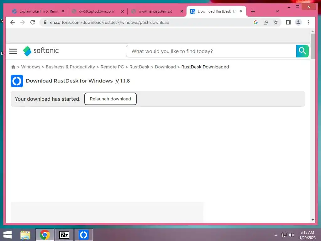321x241 pixels.
Task: Open the RustDesk breadcrumb link
Action: click(x=139, y=67)
